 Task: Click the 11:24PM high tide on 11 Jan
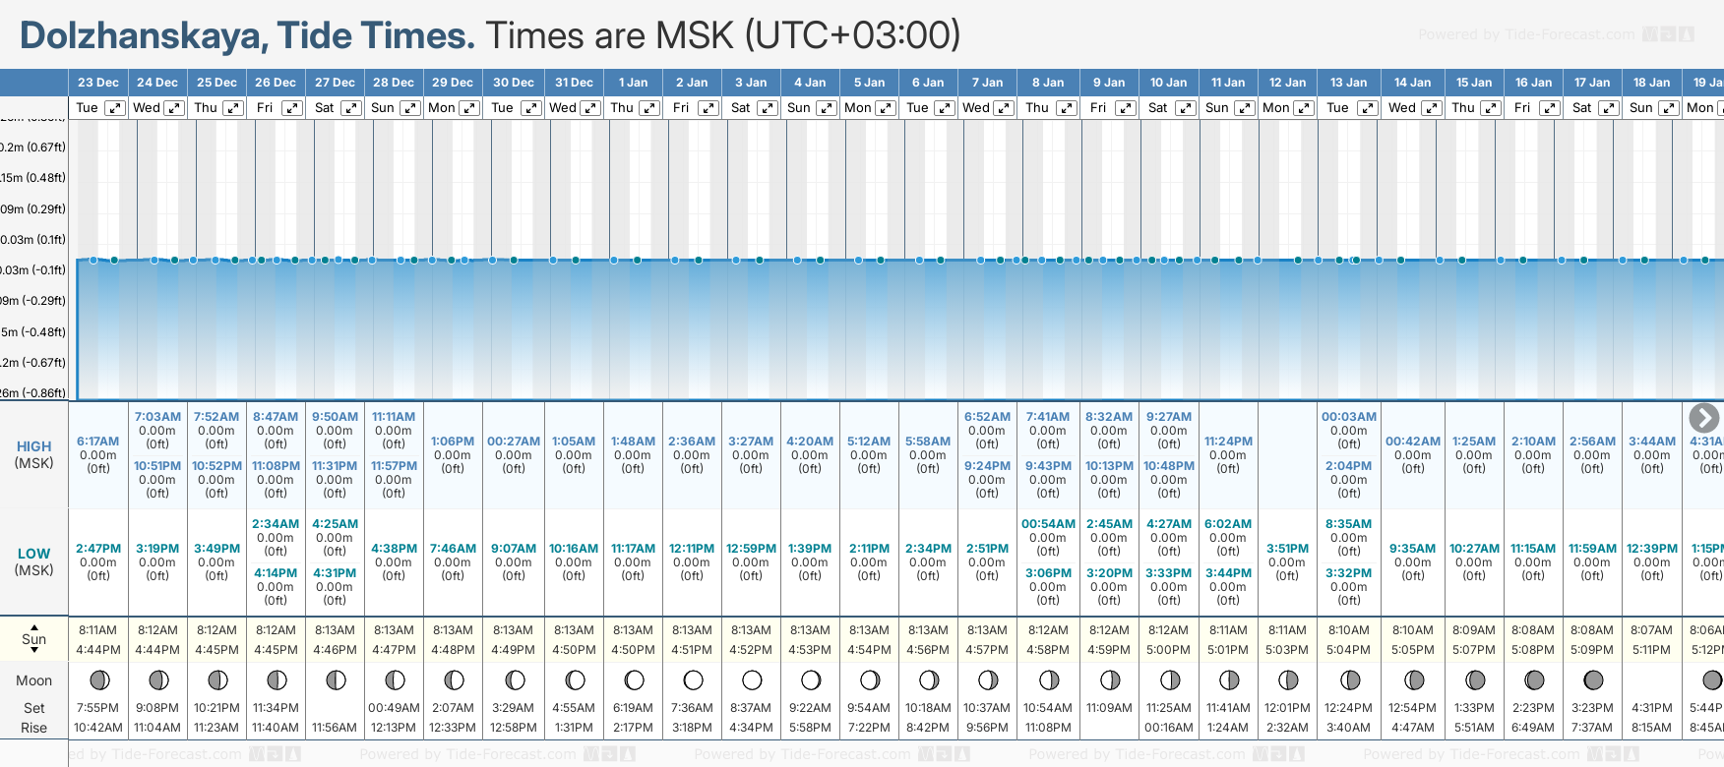[x=1228, y=442]
